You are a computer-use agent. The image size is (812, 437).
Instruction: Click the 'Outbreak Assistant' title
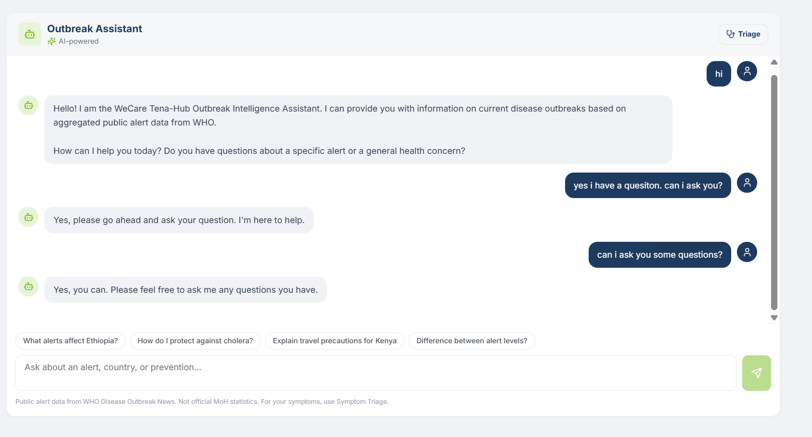(x=95, y=29)
